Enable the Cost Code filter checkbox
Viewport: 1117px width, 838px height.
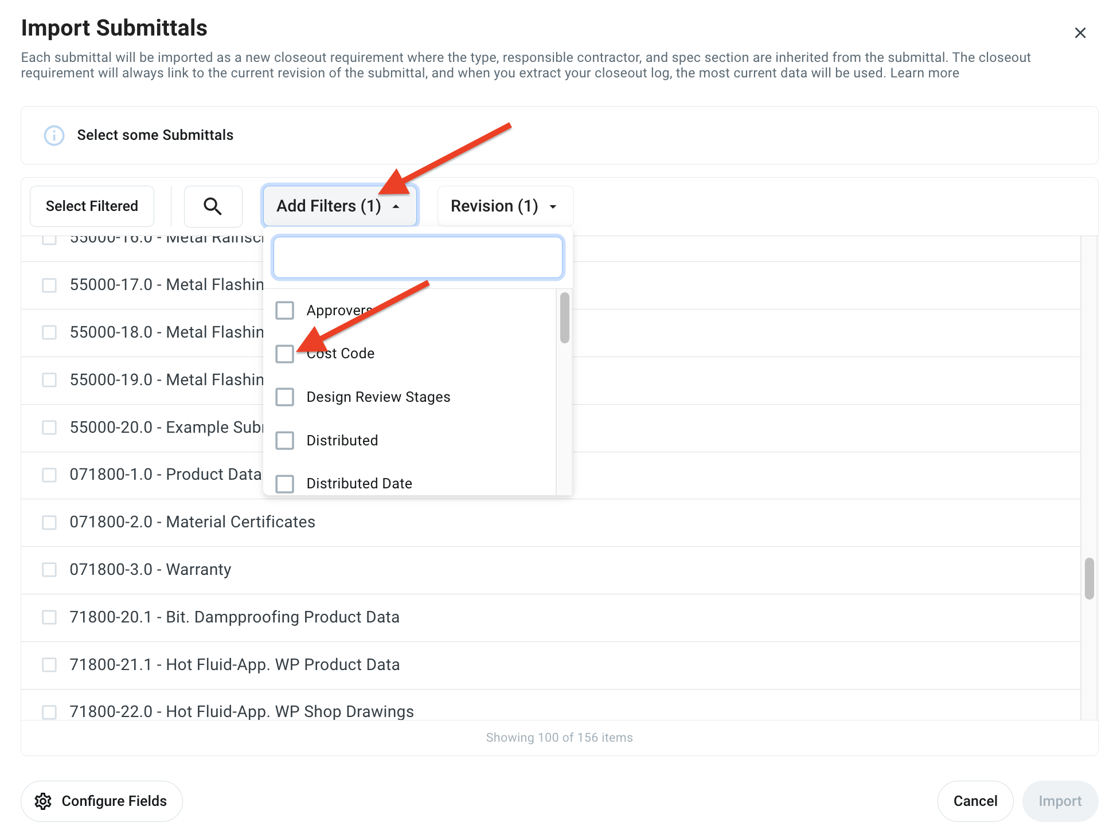tap(285, 354)
